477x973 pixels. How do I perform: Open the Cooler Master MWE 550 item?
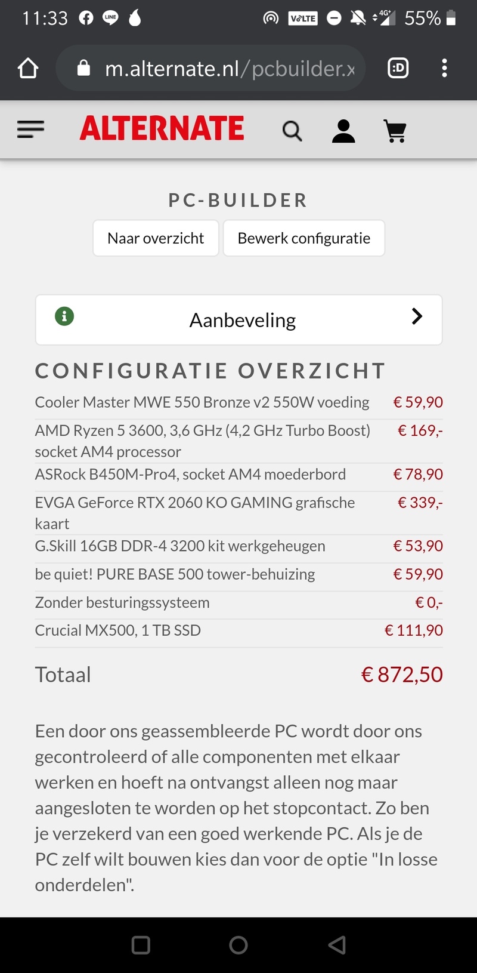[202, 402]
